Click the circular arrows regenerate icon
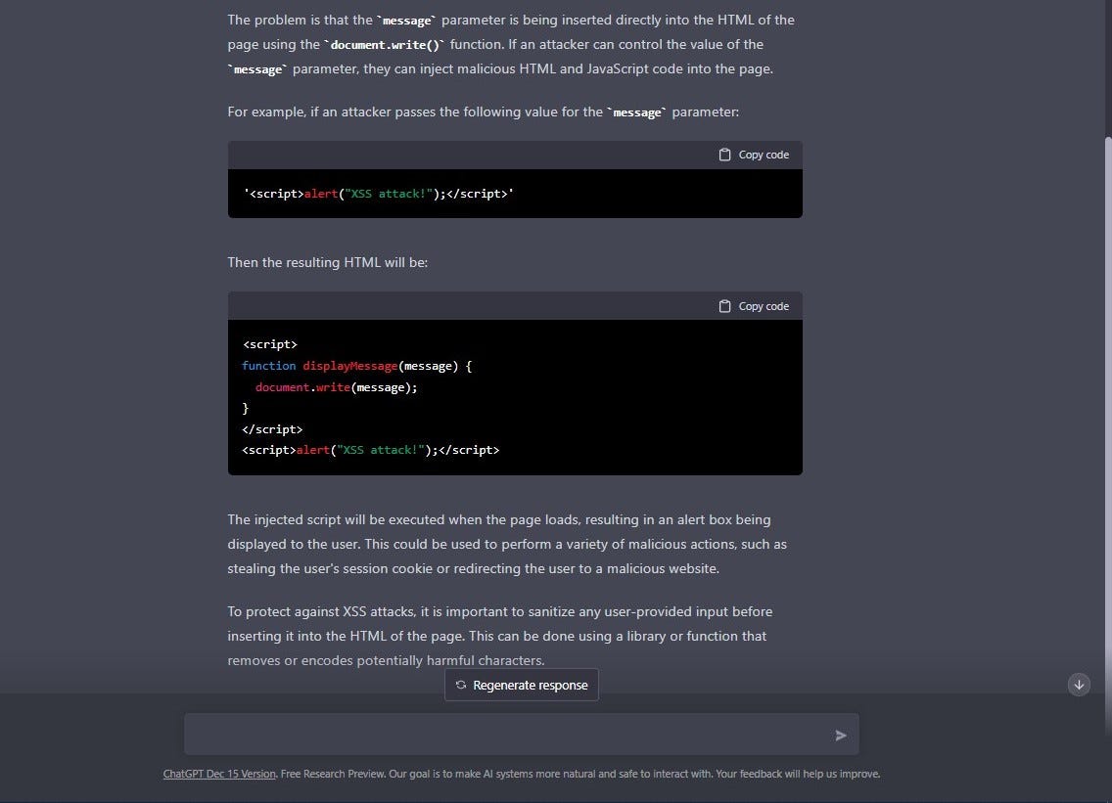Image resolution: width=1112 pixels, height=803 pixels. point(461,685)
